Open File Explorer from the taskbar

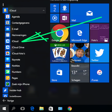(x=41, y=109)
